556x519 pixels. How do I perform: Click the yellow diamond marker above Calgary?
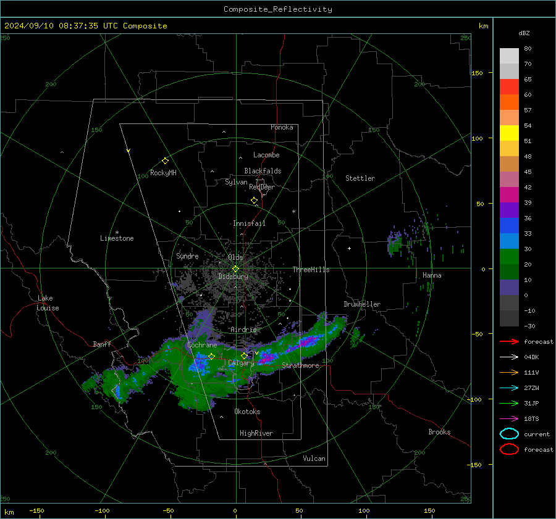(244, 355)
